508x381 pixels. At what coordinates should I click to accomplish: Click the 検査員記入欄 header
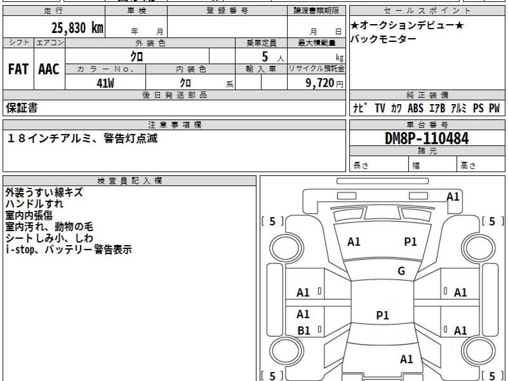coord(130,180)
